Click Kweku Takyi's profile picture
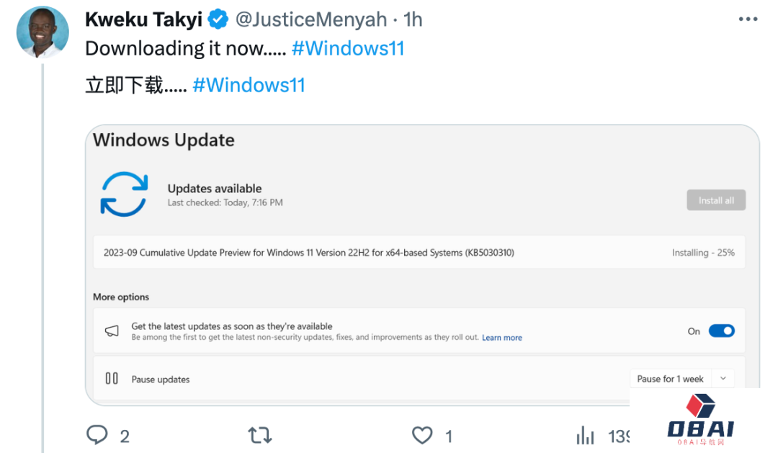778x453 pixels. click(x=43, y=32)
